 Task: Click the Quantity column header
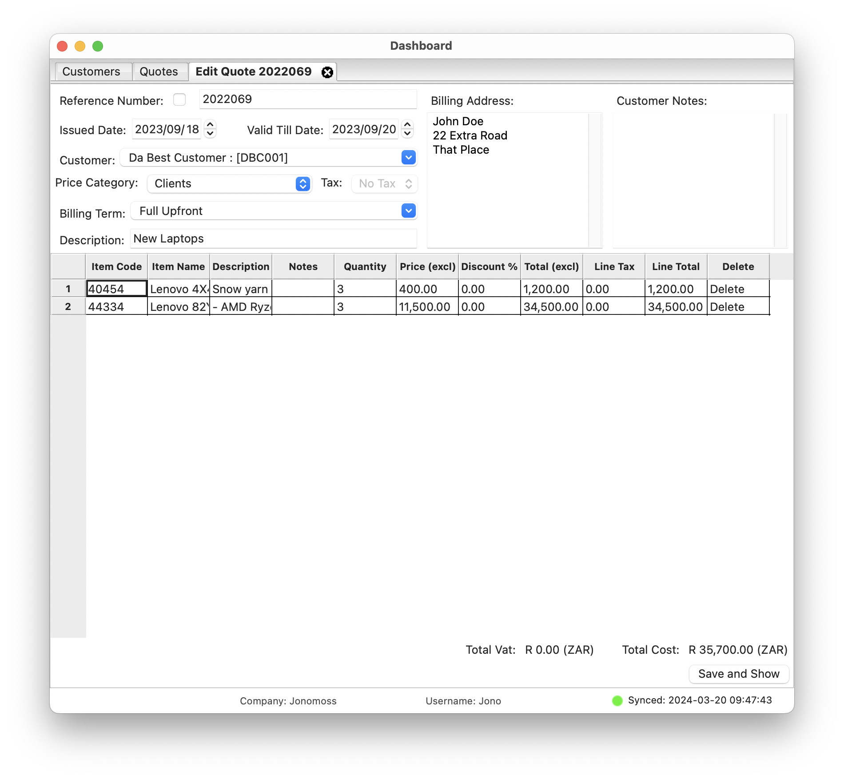pyautogui.click(x=365, y=266)
